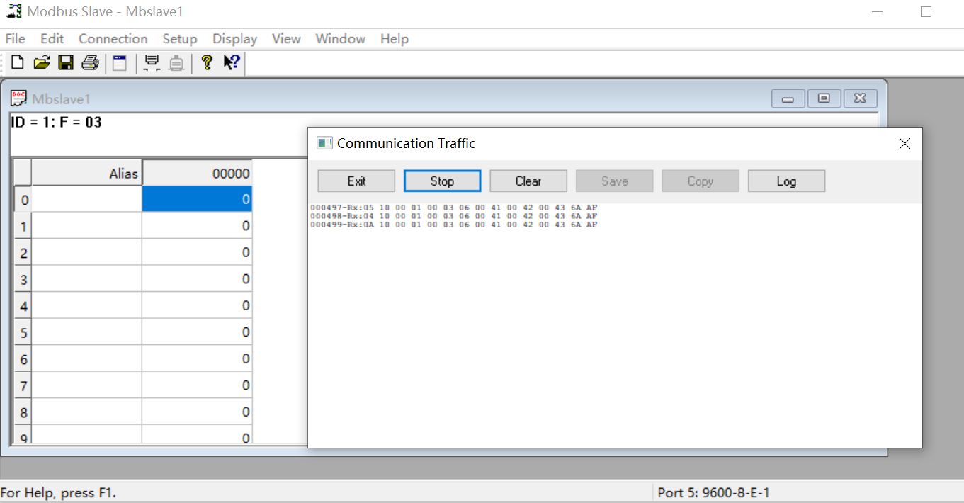Viewport: 964px width, 503px height.
Task: Click the 'ID = 1: F = 03' text
Action: coord(56,122)
